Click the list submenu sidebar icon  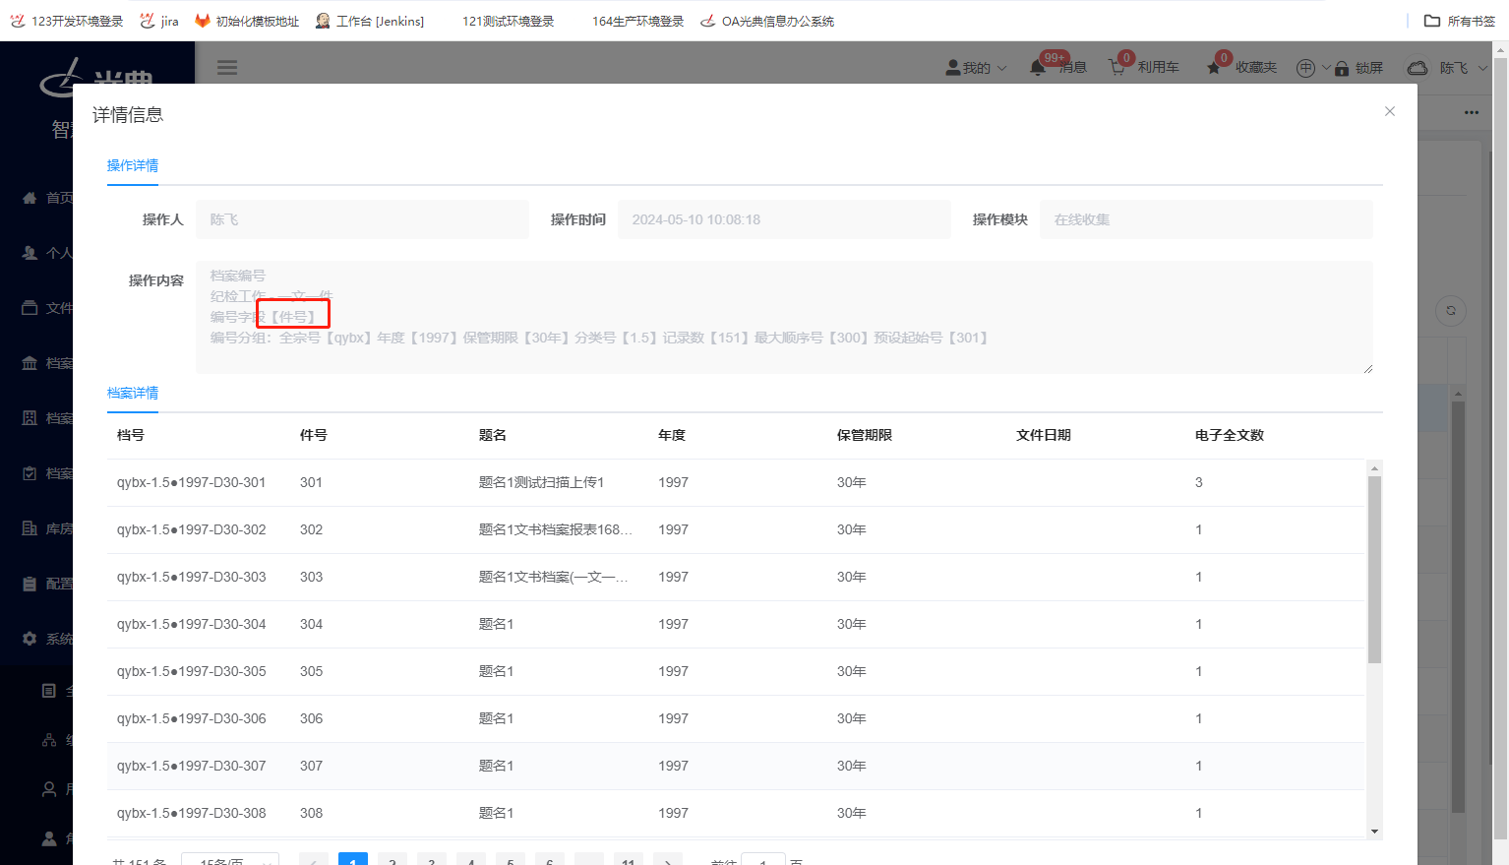point(49,691)
